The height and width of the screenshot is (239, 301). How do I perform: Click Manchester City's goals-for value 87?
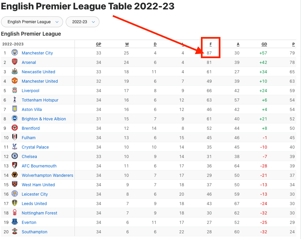pyautogui.click(x=209, y=53)
